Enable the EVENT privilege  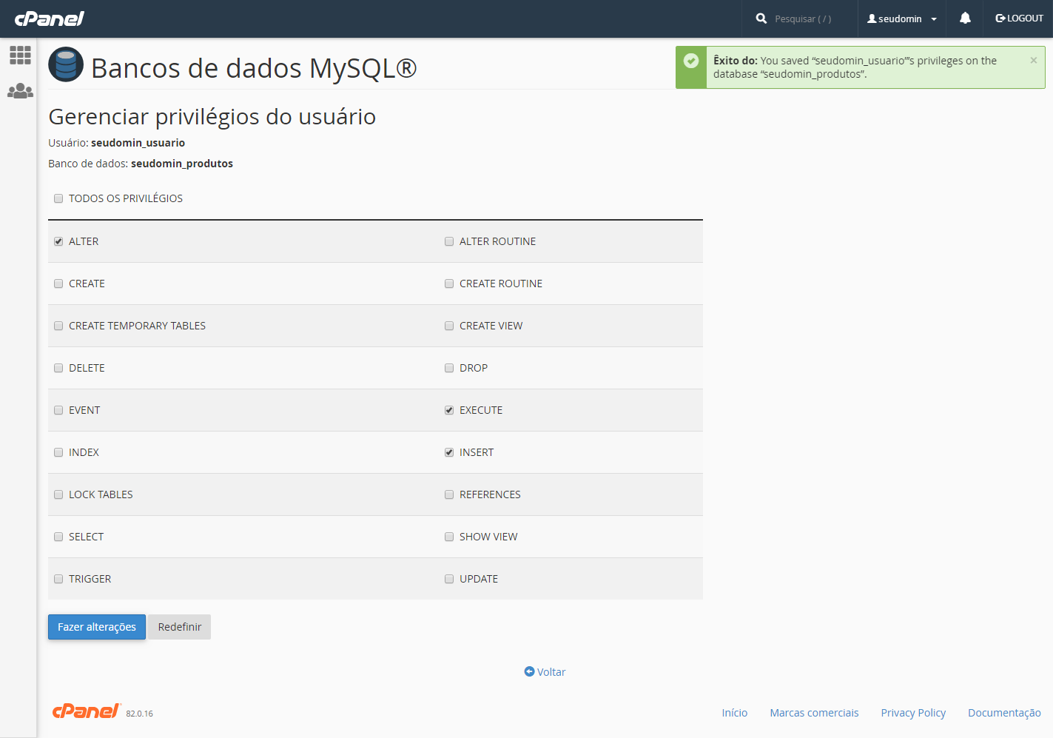pyautogui.click(x=58, y=410)
